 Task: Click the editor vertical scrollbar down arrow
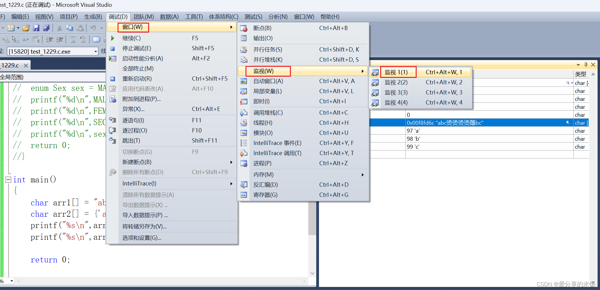coord(312,273)
